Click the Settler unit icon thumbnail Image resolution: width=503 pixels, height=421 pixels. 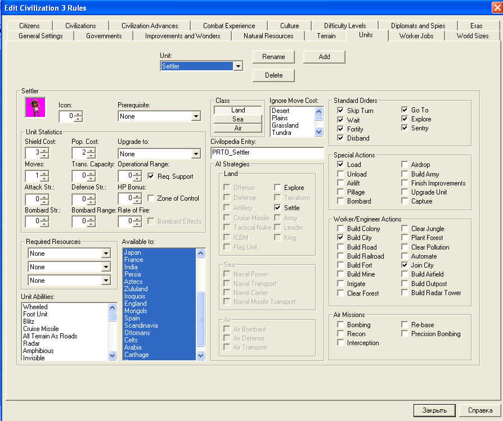click(35, 108)
